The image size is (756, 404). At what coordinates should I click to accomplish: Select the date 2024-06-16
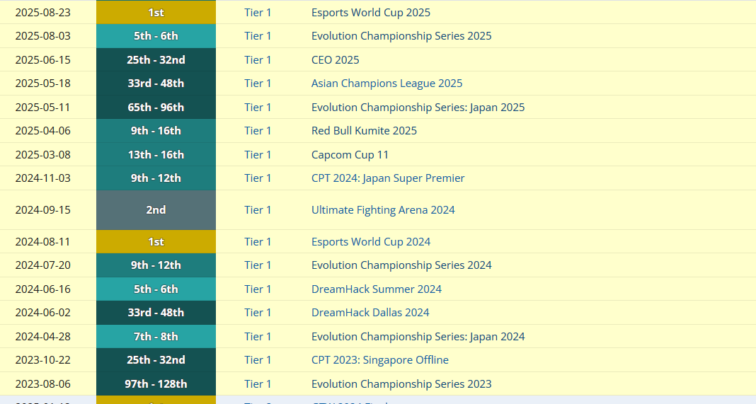(43, 289)
